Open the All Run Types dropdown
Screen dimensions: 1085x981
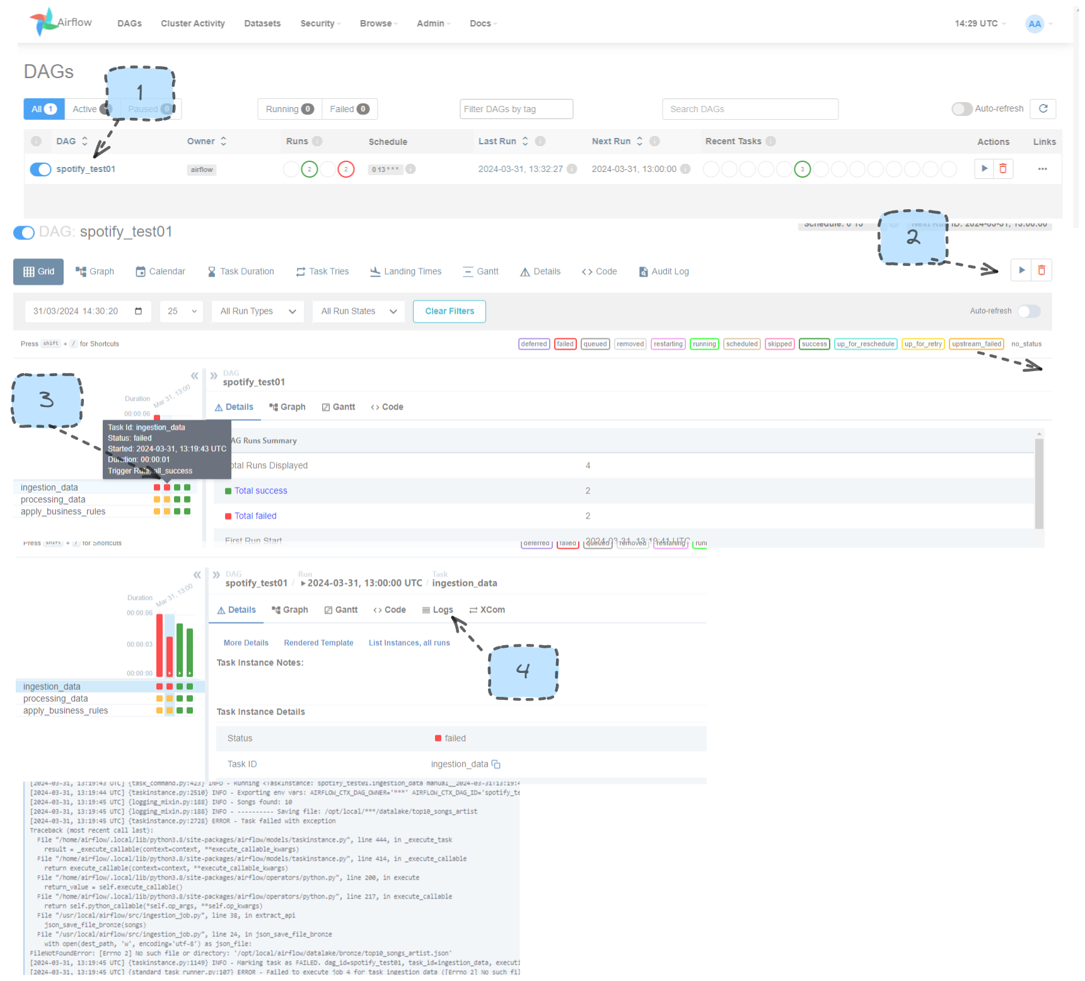[257, 311]
